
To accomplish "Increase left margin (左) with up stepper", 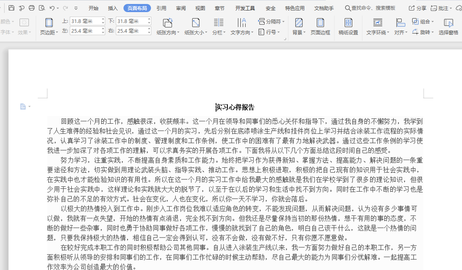I will [103, 29].
